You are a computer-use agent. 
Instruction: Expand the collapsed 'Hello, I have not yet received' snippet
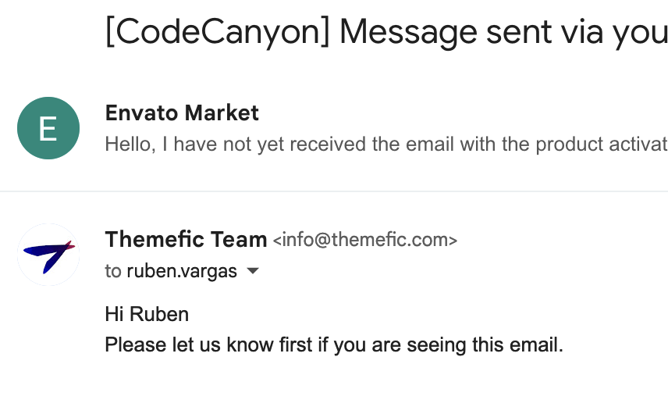pyautogui.click(x=386, y=144)
